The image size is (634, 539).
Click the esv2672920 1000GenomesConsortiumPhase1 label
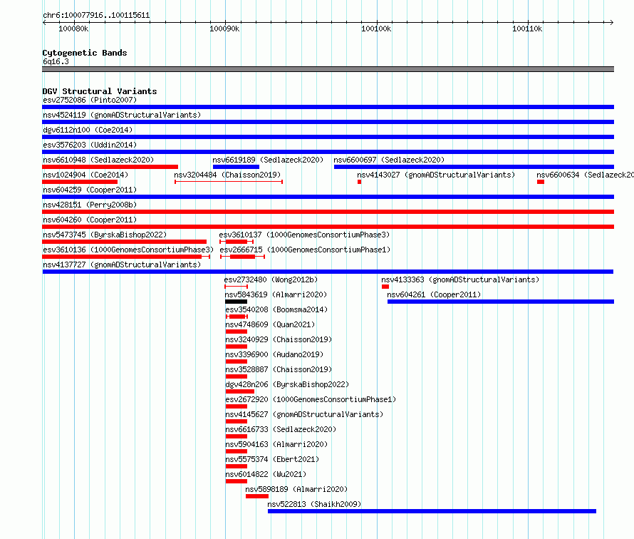(311, 399)
